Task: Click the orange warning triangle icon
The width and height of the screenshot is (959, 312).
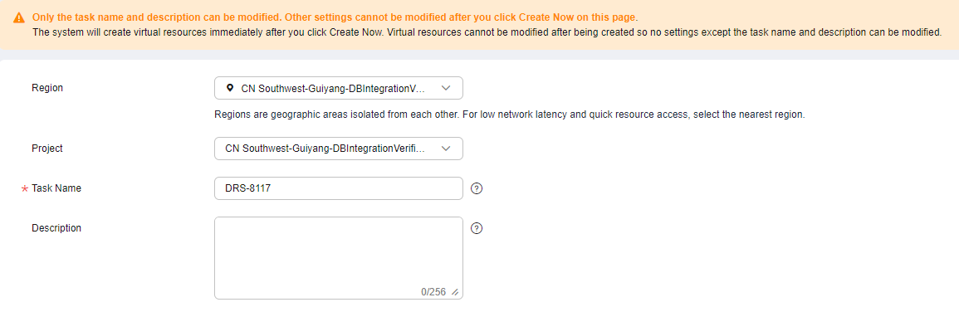Action: 20,17
